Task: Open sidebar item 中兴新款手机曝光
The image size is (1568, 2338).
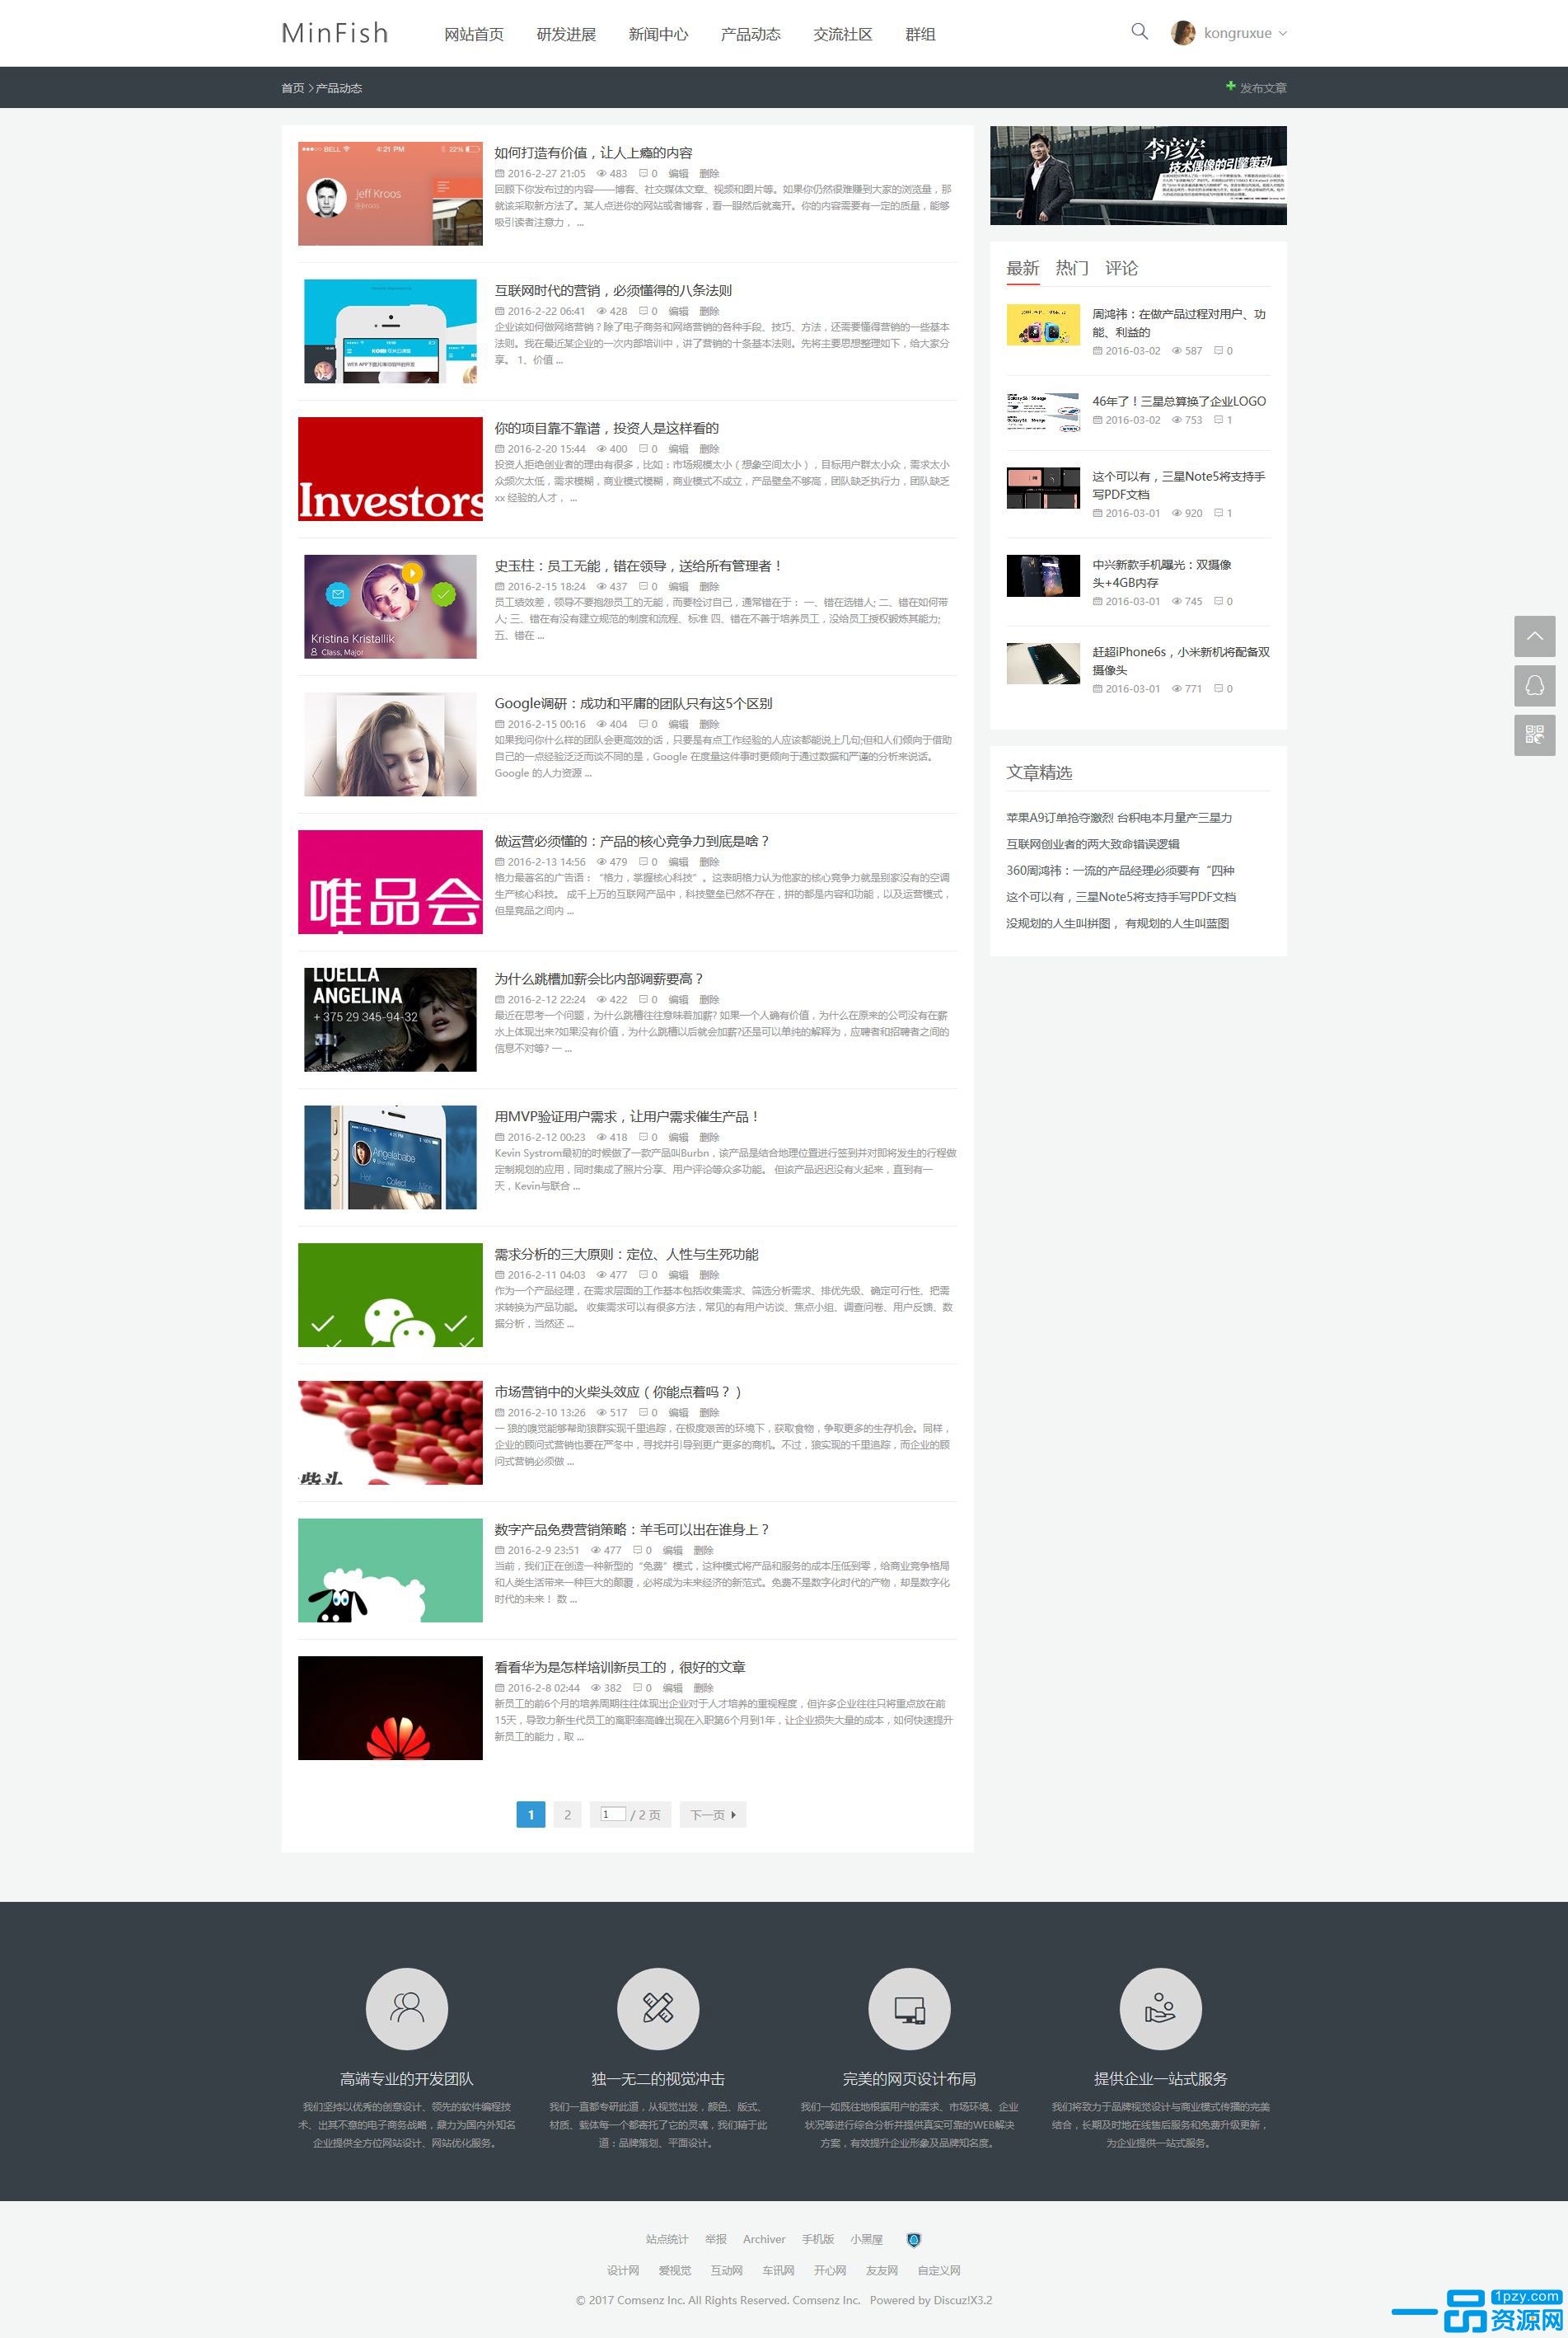Action: click(1161, 573)
